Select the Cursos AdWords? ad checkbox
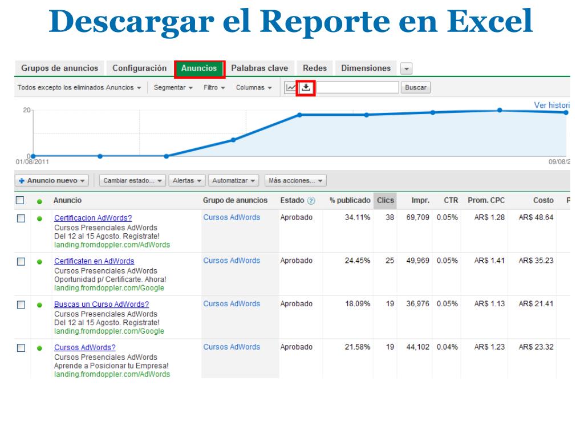The width and height of the screenshot is (584, 438). [21, 348]
